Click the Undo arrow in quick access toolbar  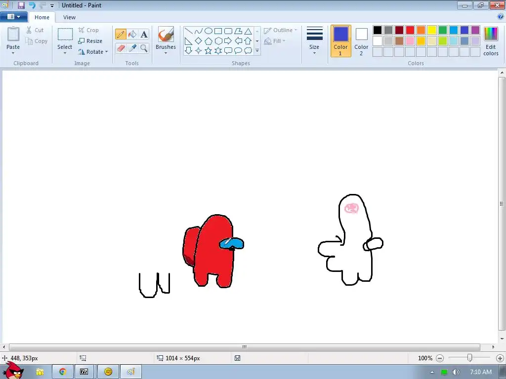point(32,5)
